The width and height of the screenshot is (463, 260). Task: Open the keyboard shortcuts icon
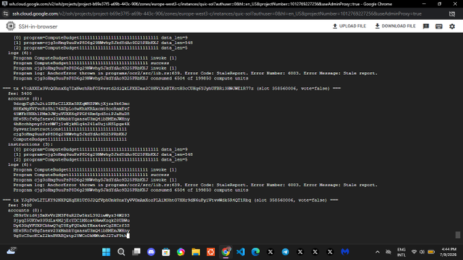coord(438,27)
